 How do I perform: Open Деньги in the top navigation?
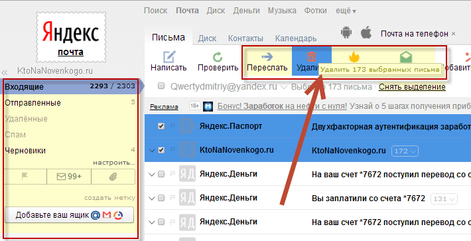pyautogui.click(x=246, y=11)
